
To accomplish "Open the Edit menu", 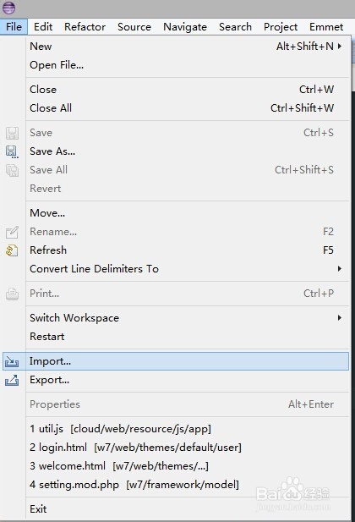I will pyautogui.click(x=43, y=26).
